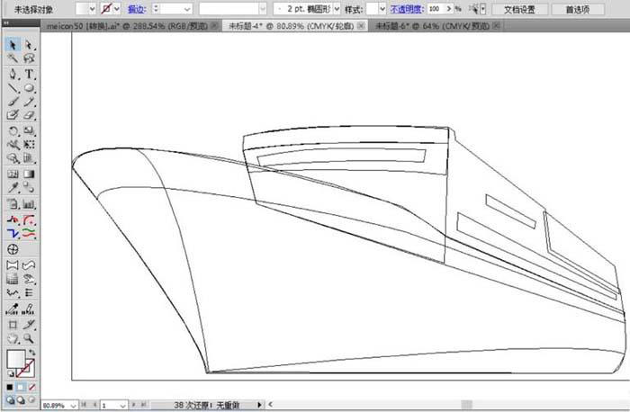The width and height of the screenshot is (630, 412).
Task: Select the Line Segment tool
Action: (x=13, y=88)
